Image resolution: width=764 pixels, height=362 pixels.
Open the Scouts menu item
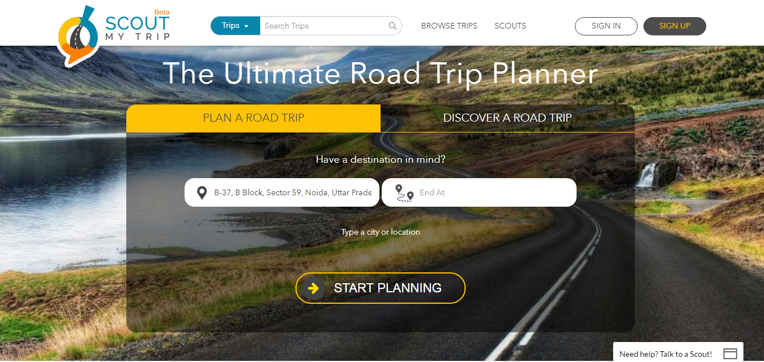[510, 26]
